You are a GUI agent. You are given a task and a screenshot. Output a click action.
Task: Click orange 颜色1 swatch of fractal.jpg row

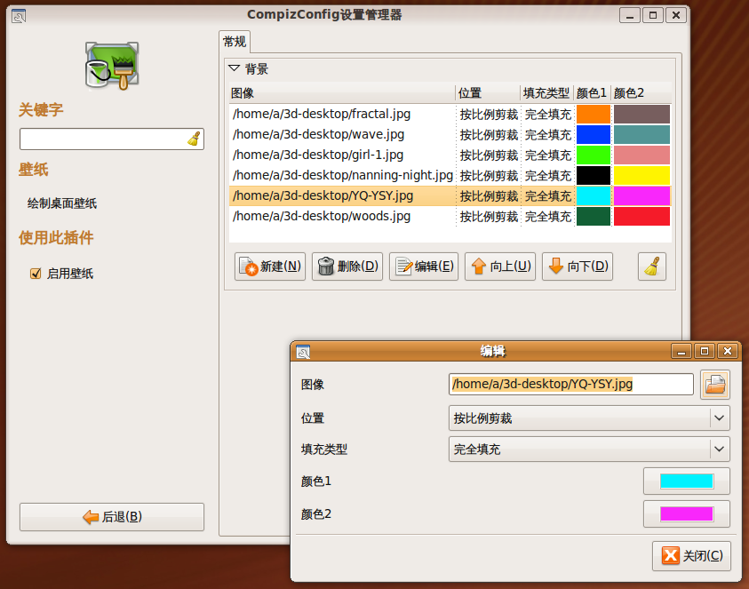coord(594,115)
